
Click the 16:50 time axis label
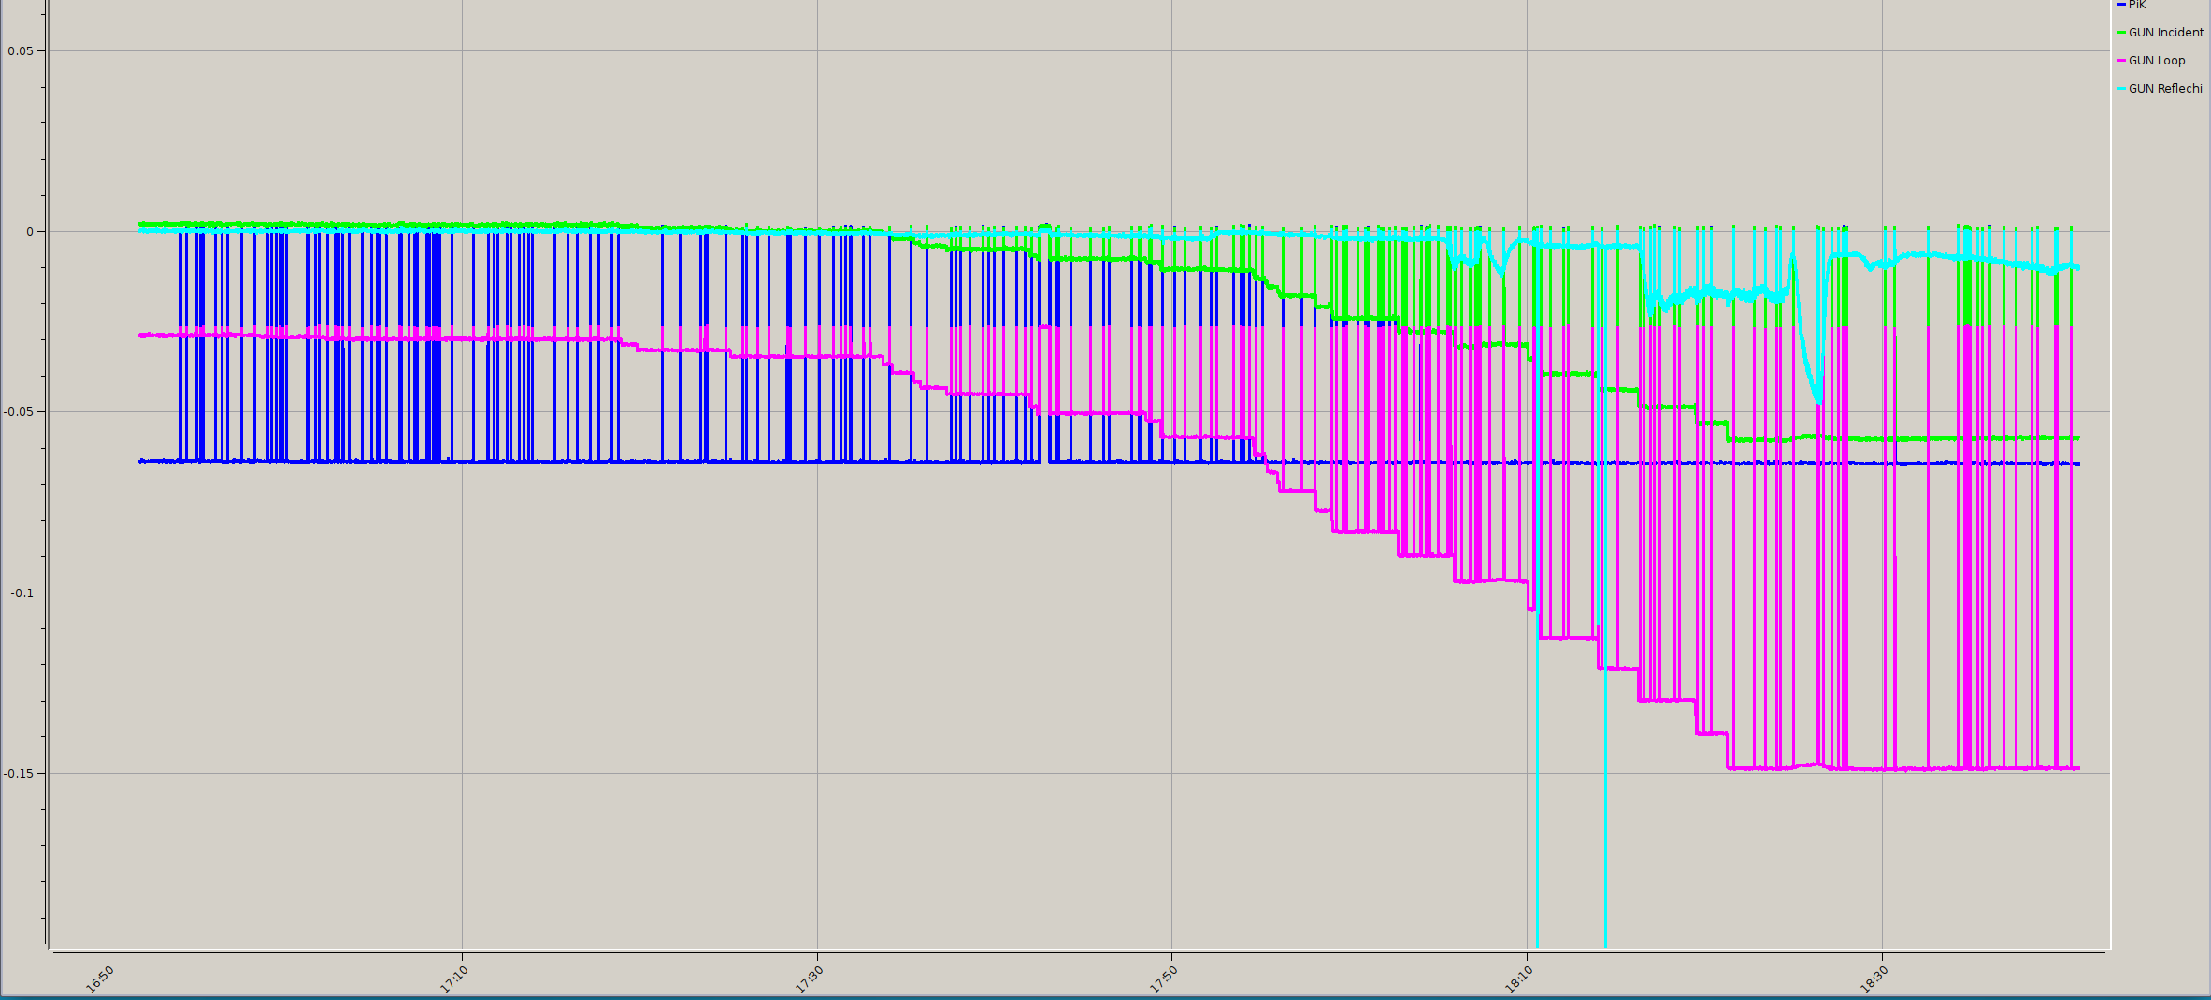pos(99,978)
